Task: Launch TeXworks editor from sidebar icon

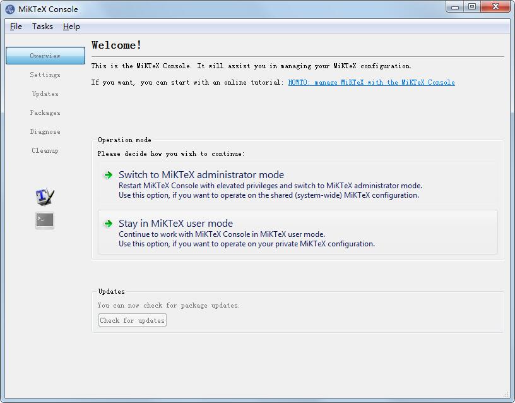Action: click(x=45, y=196)
